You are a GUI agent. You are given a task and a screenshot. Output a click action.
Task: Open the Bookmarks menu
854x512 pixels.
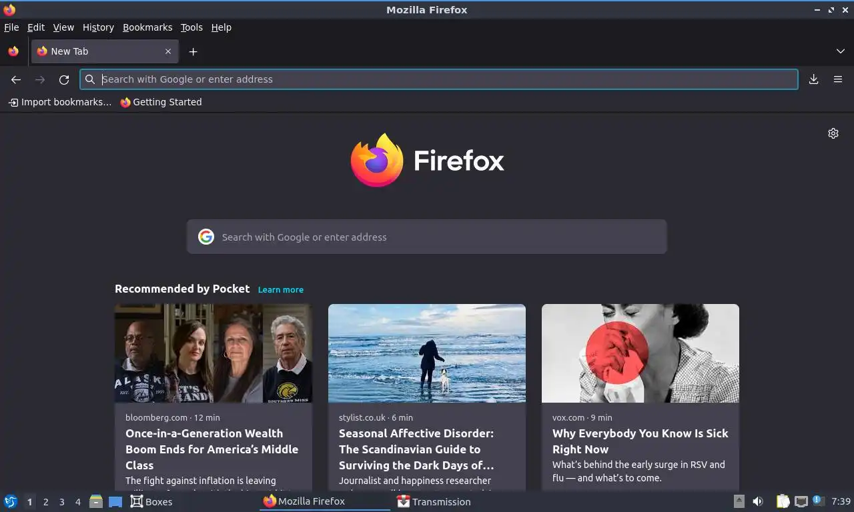pyautogui.click(x=147, y=27)
